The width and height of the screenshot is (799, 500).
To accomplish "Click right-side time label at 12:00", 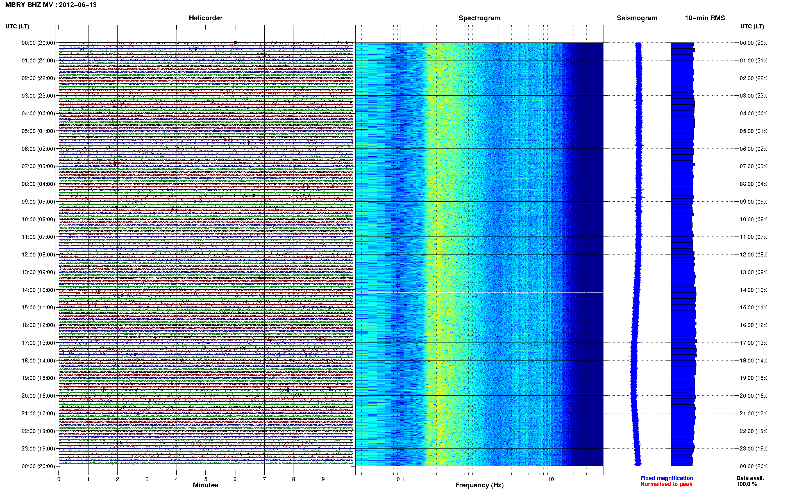I will pyautogui.click(x=753, y=254).
